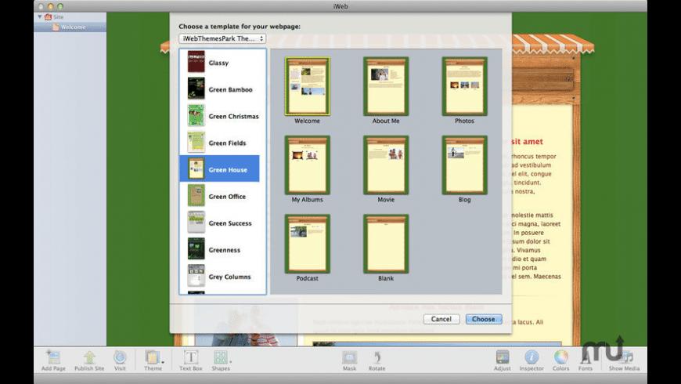The image size is (681, 384).
Task: Select the Green Bamboo theme
Action: [x=222, y=89]
